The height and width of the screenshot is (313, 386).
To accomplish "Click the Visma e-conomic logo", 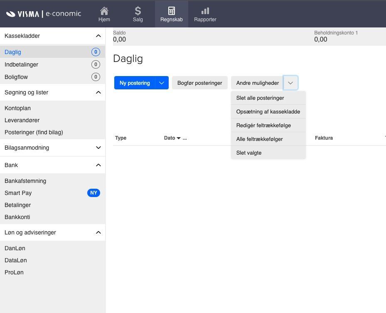I will point(44,14).
